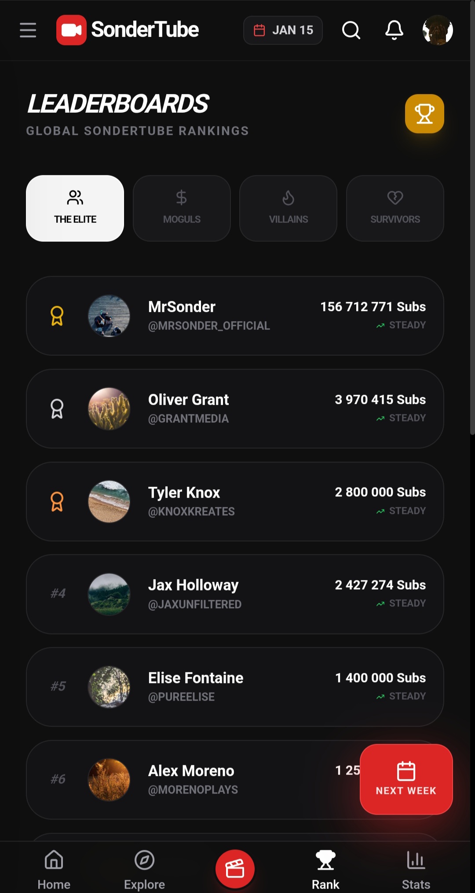The height and width of the screenshot is (893, 475).
Task: Select The Elite leaderboard tab
Action: point(75,208)
